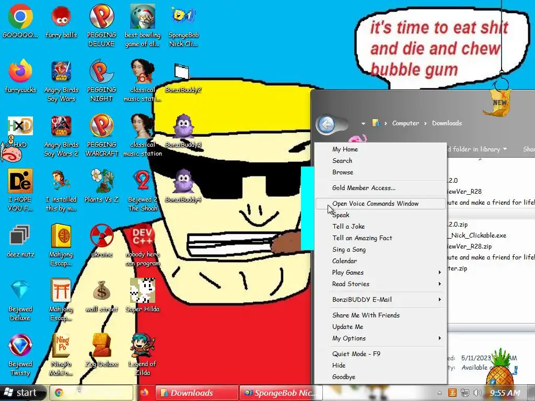Open the deez nutz desktop icon
Screen dimensions: 535x401
20,241
